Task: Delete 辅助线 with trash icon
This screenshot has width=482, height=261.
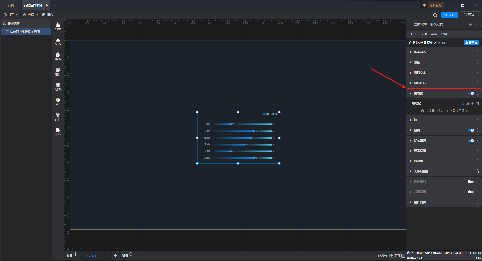Action: pos(477,103)
